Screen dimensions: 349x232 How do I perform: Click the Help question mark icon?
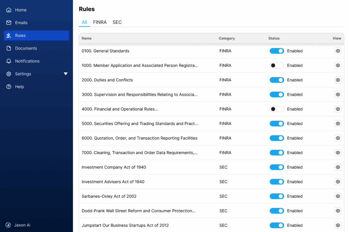click(9, 87)
